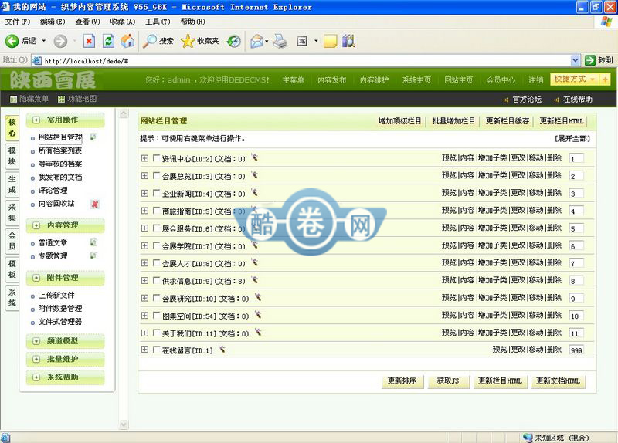618x443 pixels.
Task: Switch to the 生成 side tab
Action: 12,184
